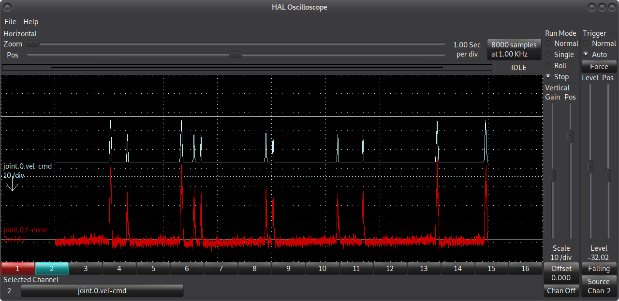Select channel 1 button
Screen dimensions: 619x301
coord(18,268)
